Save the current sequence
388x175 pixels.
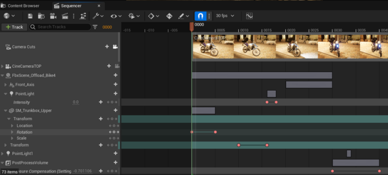tap(30, 16)
